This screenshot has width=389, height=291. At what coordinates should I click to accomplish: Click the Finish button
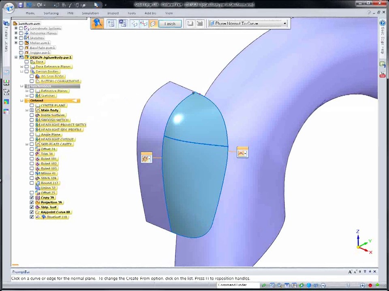click(170, 24)
